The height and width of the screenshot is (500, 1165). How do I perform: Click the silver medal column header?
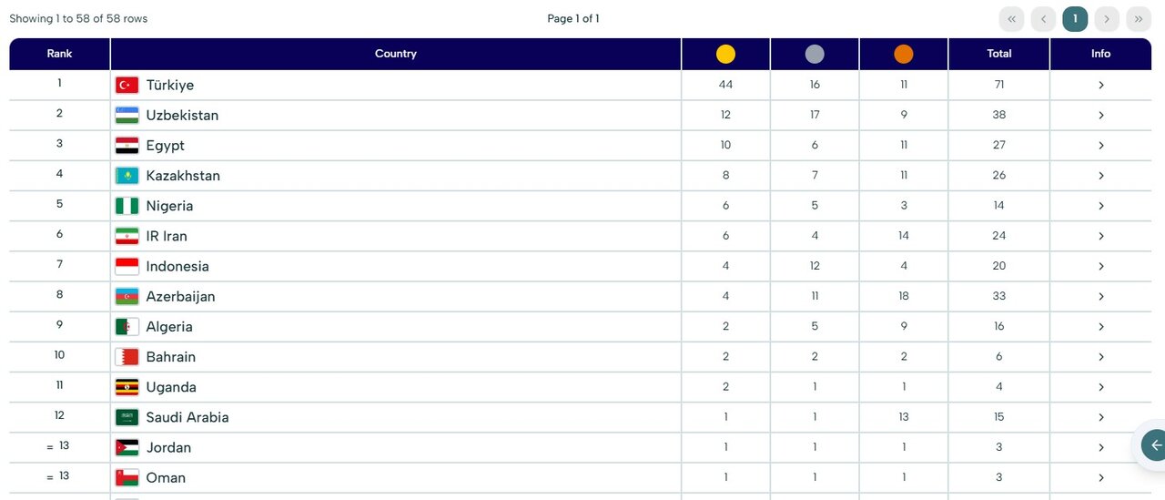click(x=815, y=54)
